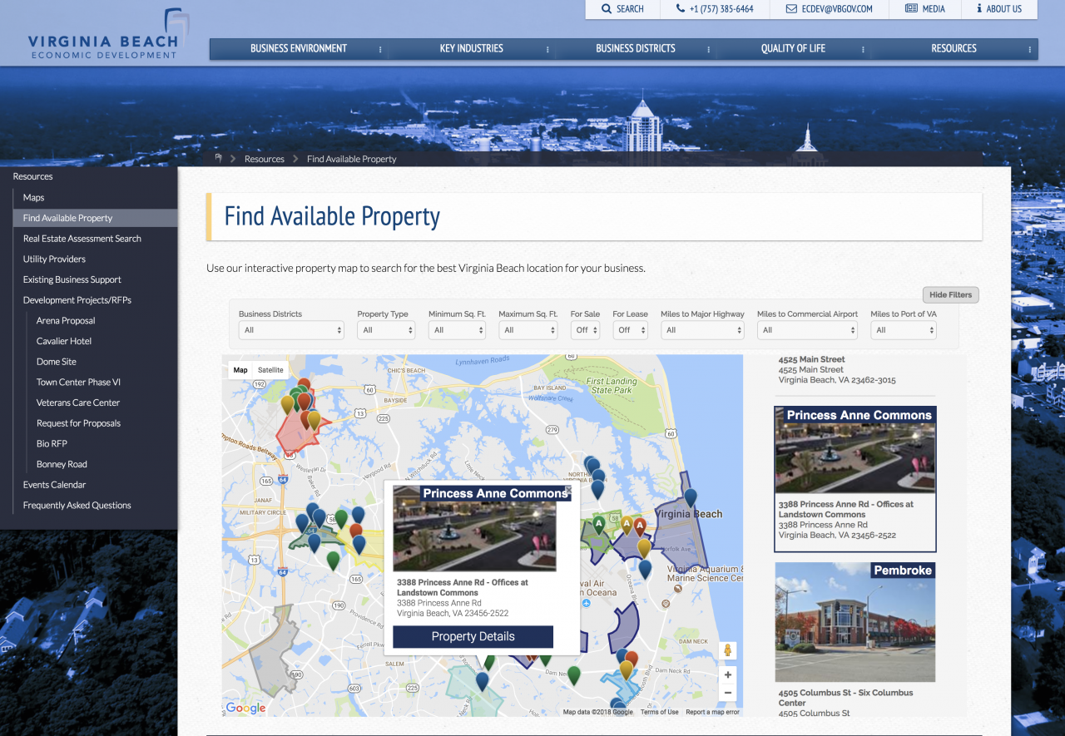The image size is (1065, 736).
Task: Open the Quality of Life menu
Action: (x=793, y=49)
